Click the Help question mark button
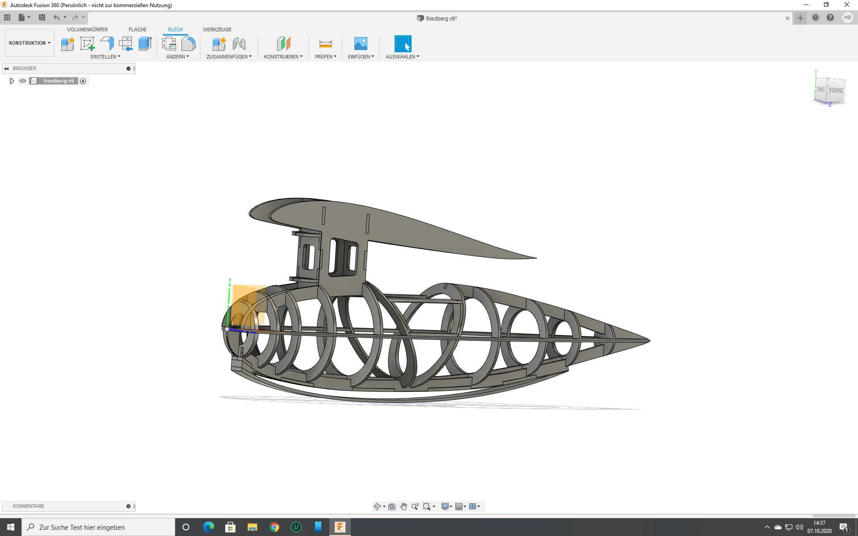 pos(830,18)
